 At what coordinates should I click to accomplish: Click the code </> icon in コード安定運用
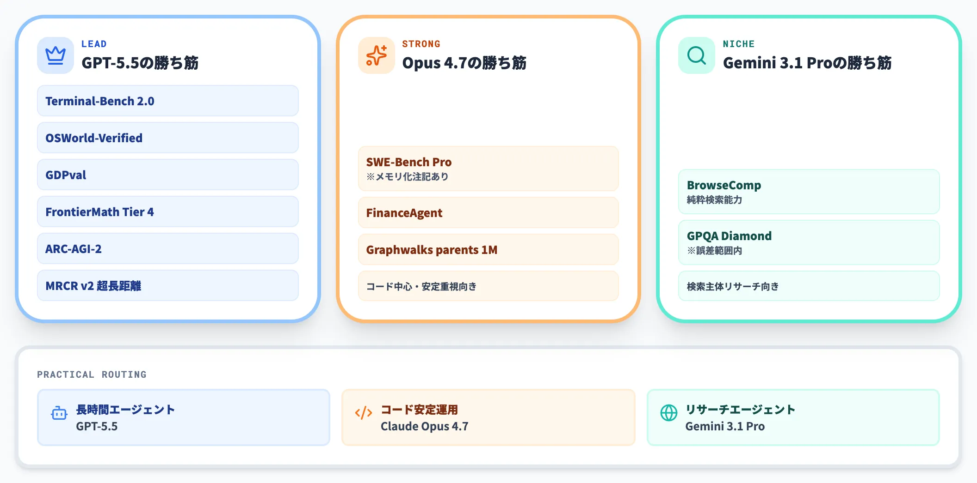(363, 413)
